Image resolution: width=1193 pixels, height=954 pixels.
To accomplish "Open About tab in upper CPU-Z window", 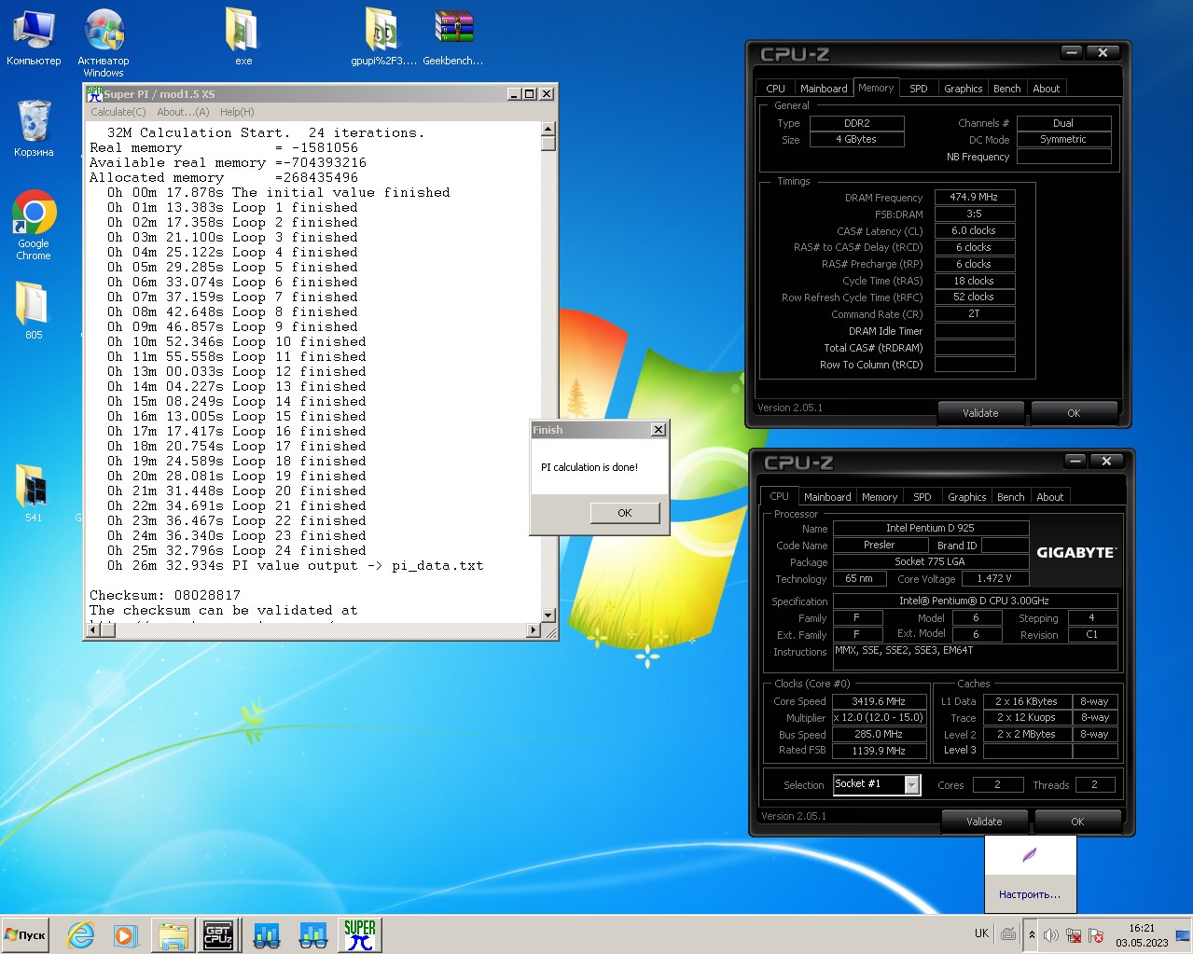I will pos(1047,89).
